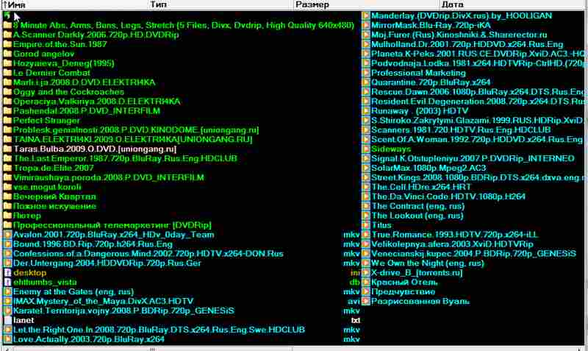Select Scent.Of.A.Woman.1992 file name
Image resolution: width=588 pixels, height=351 pixels.
click(x=477, y=140)
